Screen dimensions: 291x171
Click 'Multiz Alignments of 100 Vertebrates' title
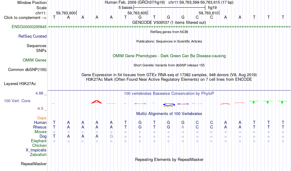tap(169, 113)
